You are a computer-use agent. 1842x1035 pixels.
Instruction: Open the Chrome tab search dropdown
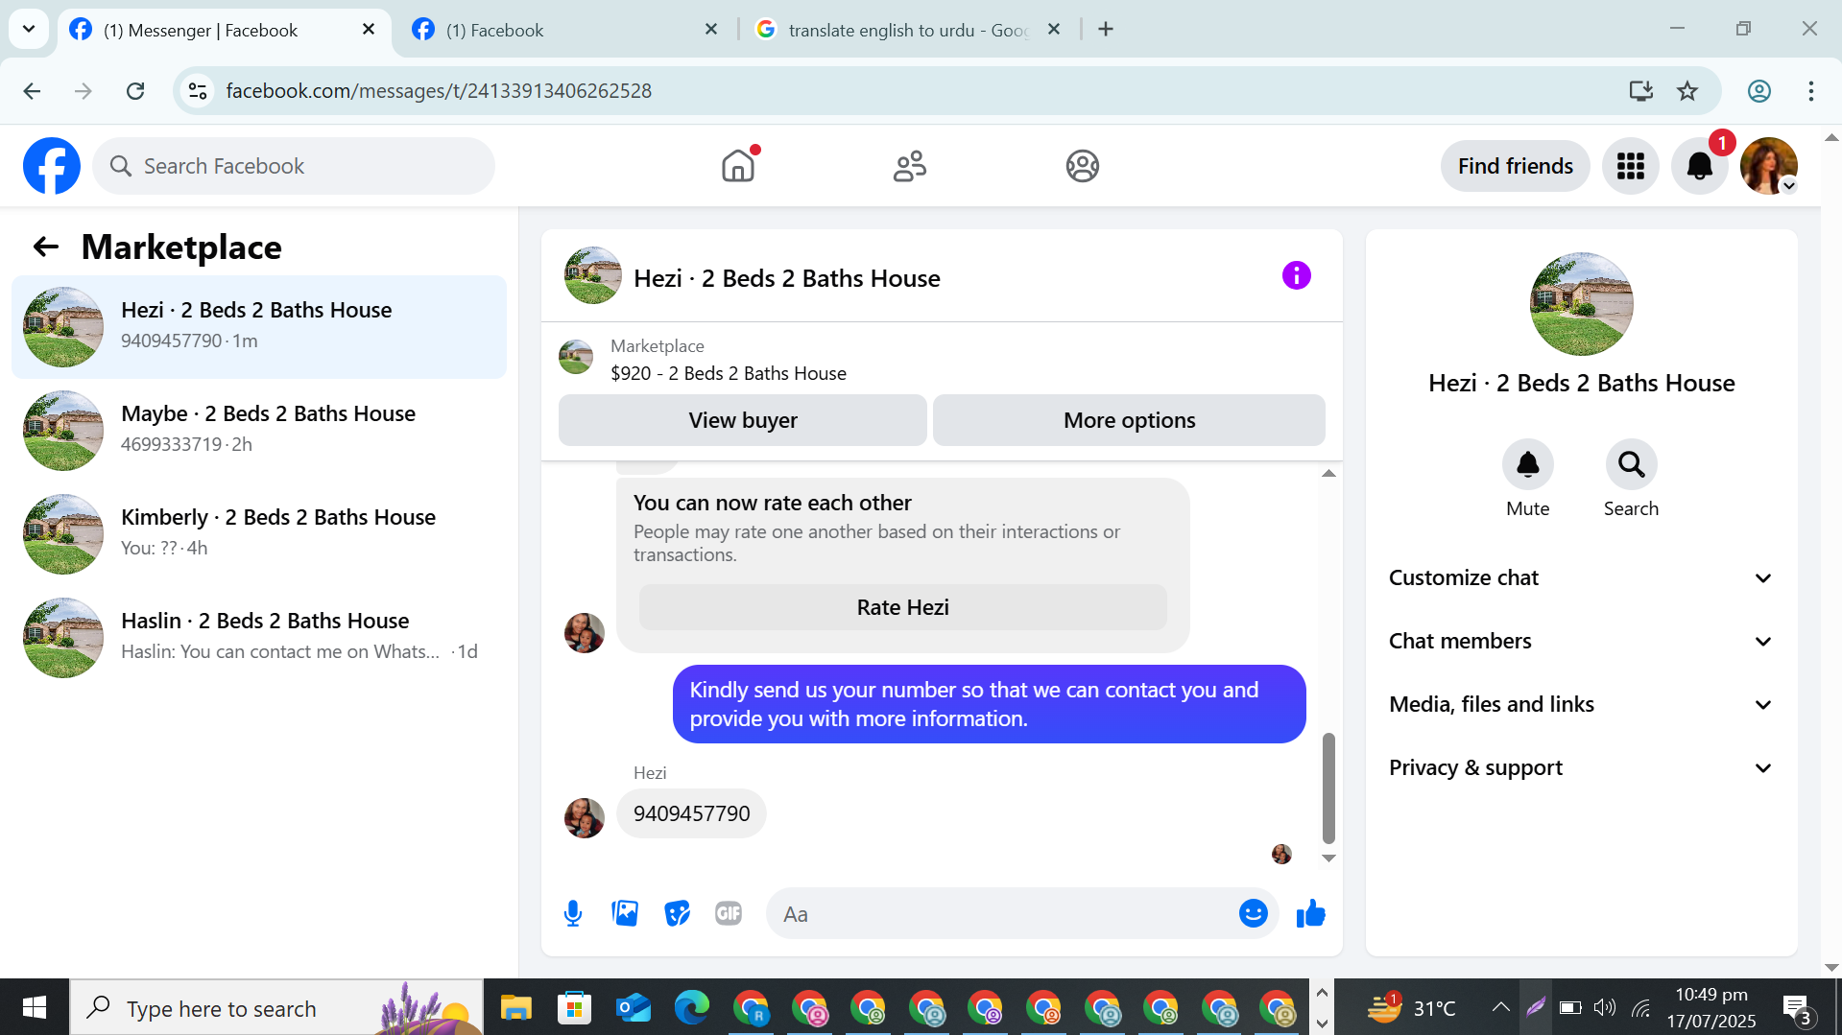(x=29, y=29)
